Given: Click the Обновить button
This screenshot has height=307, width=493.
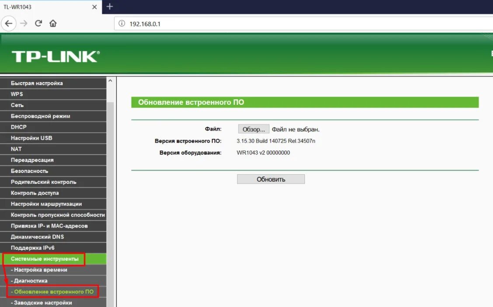Looking at the screenshot, I should (271, 179).
